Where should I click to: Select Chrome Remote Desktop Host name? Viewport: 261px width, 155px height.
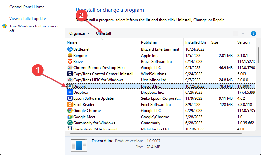(99, 67)
